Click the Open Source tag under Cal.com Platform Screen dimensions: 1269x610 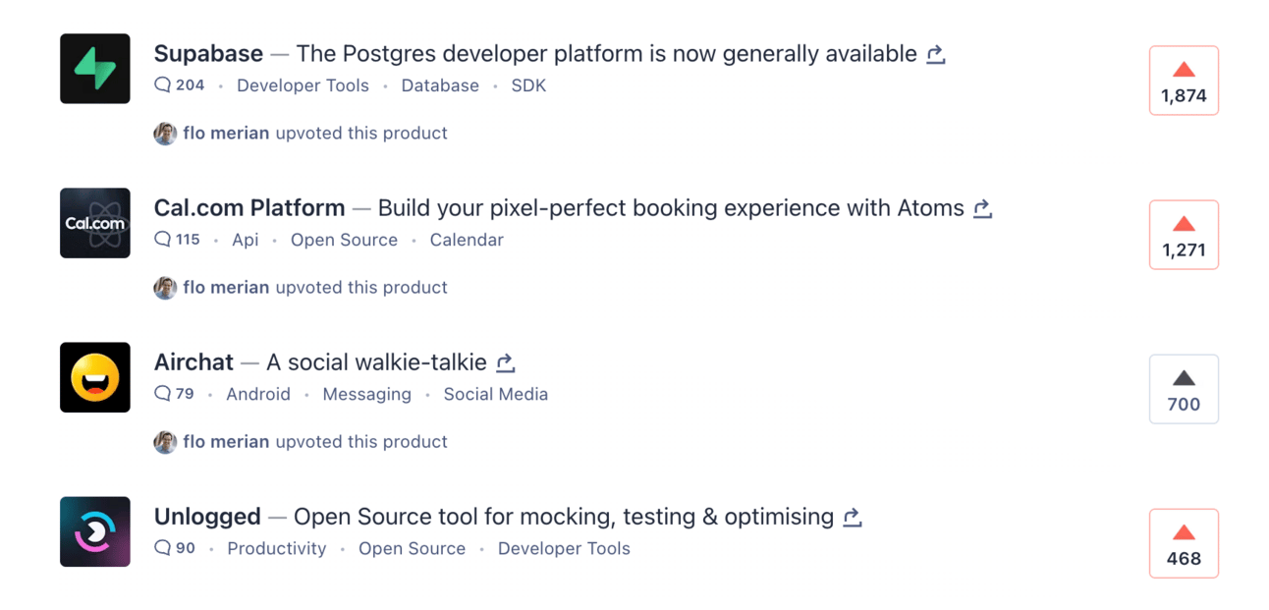344,240
